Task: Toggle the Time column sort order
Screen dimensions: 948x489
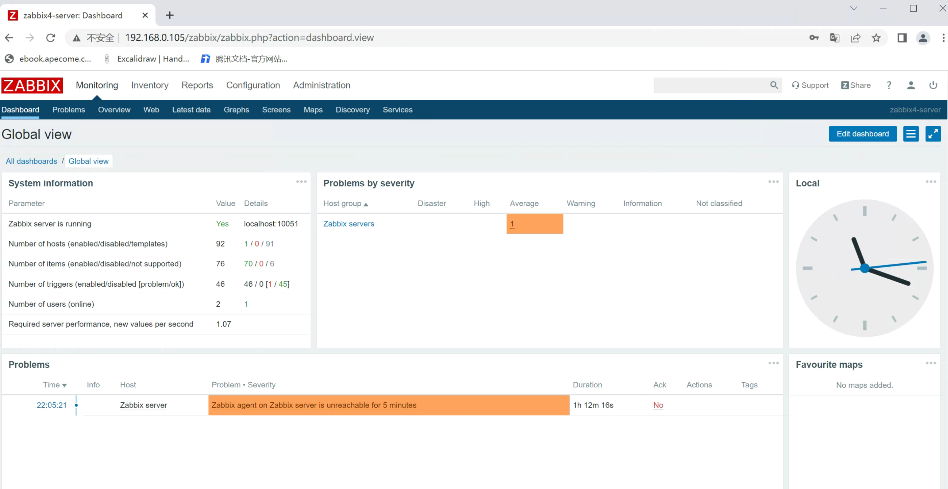Action: click(x=54, y=385)
